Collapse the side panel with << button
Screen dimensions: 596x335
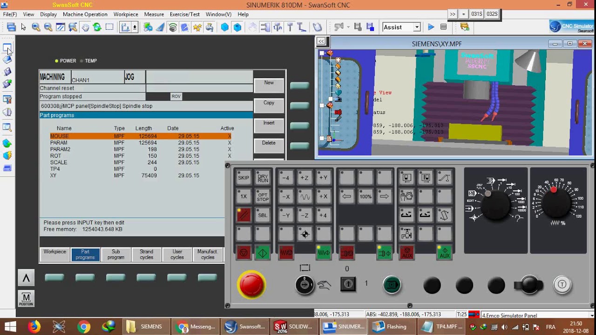click(321, 41)
